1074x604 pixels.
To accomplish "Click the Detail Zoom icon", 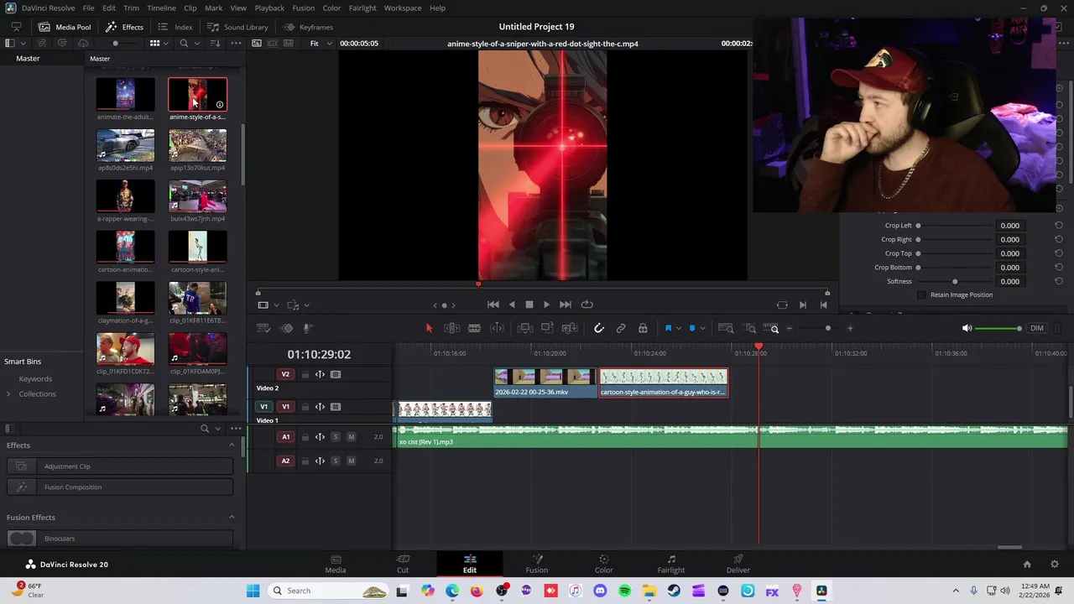I will pos(750,328).
